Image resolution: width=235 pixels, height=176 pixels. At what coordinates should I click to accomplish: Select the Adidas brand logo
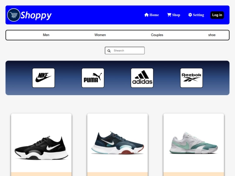[x=142, y=78]
